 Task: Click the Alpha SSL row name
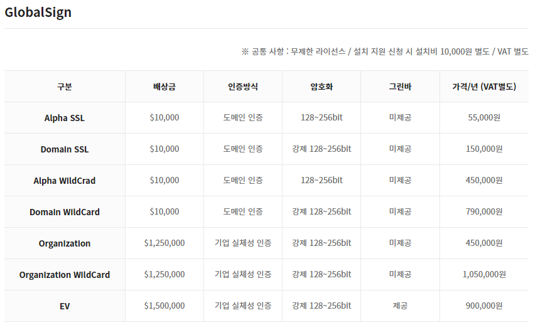[65, 118]
